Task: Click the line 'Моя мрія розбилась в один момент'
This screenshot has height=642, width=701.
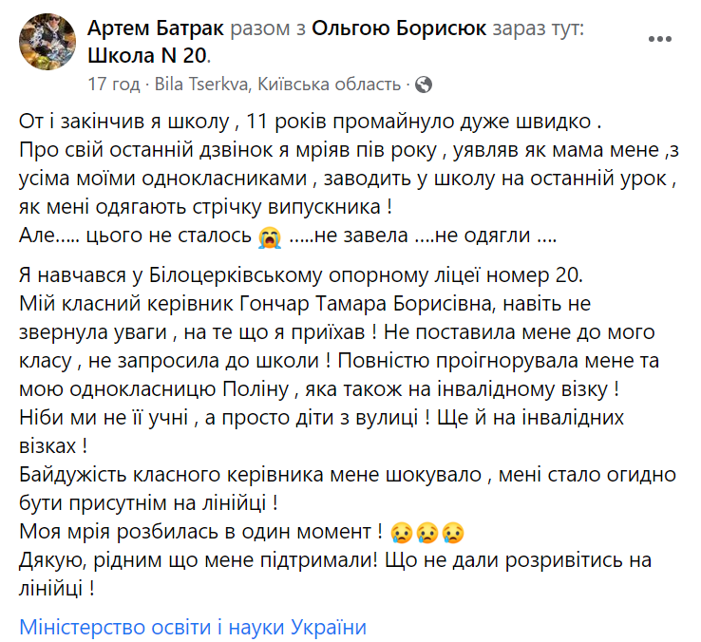Action: pos(200,532)
